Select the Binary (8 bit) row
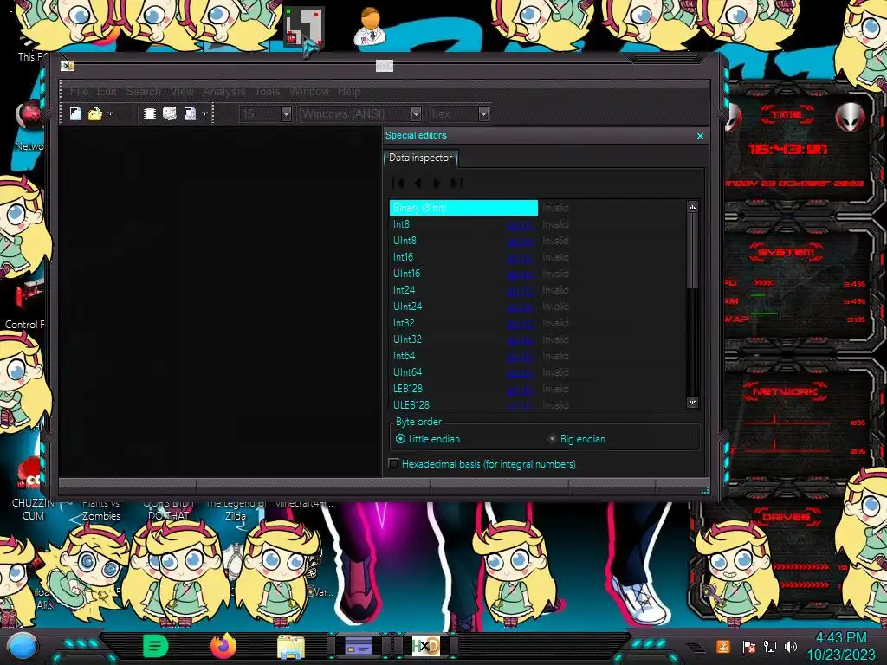Viewport: 887px width, 665px height. [x=463, y=208]
